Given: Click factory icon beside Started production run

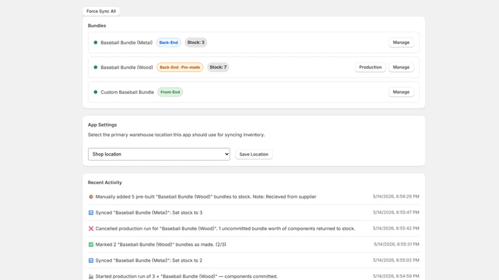Looking at the screenshot, I should tap(91, 276).
